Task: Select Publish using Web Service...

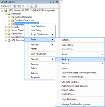Action: pos(80,86)
